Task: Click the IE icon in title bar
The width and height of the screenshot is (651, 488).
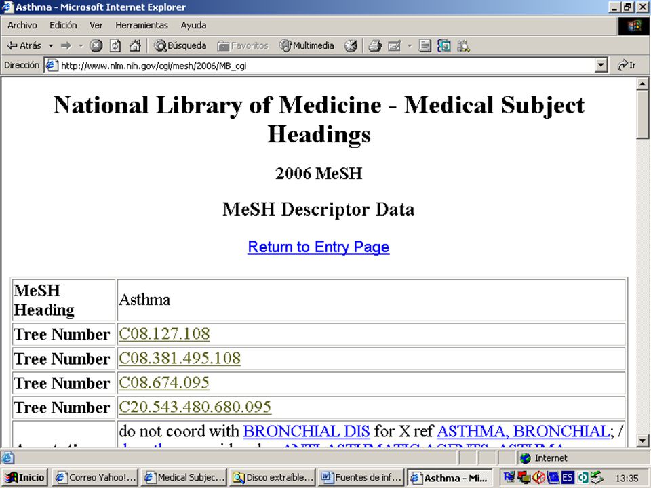Action: coord(8,7)
